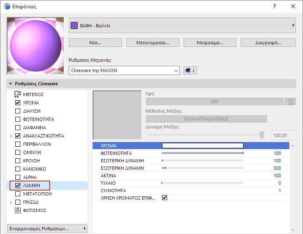Enable the ΚΑΝΟΝΙΚΟ checkbox
The height and width of the screenshot is (234, 303).
18,169
